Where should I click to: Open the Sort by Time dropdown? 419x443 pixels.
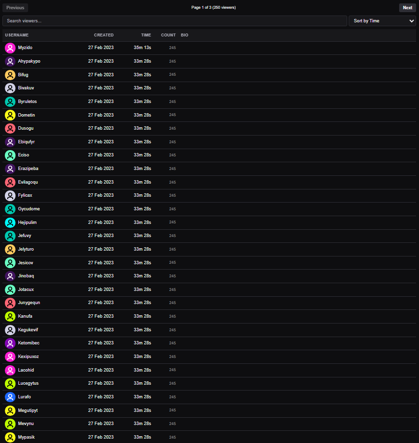(x=382, y=21)
